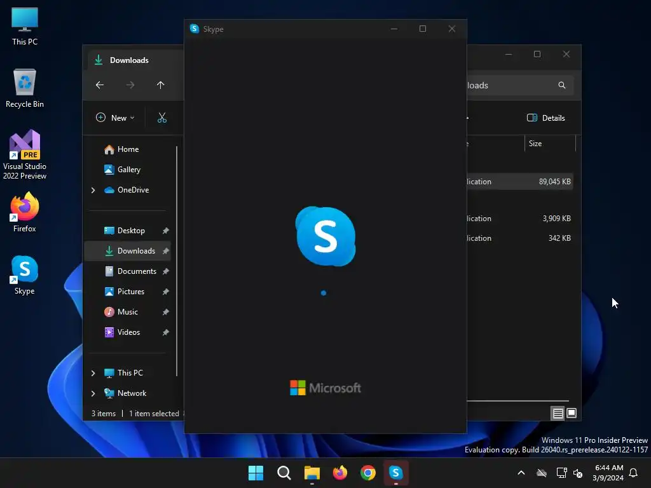
Task: Open OneDrive in navigation pane
Action: pos(128,190)
